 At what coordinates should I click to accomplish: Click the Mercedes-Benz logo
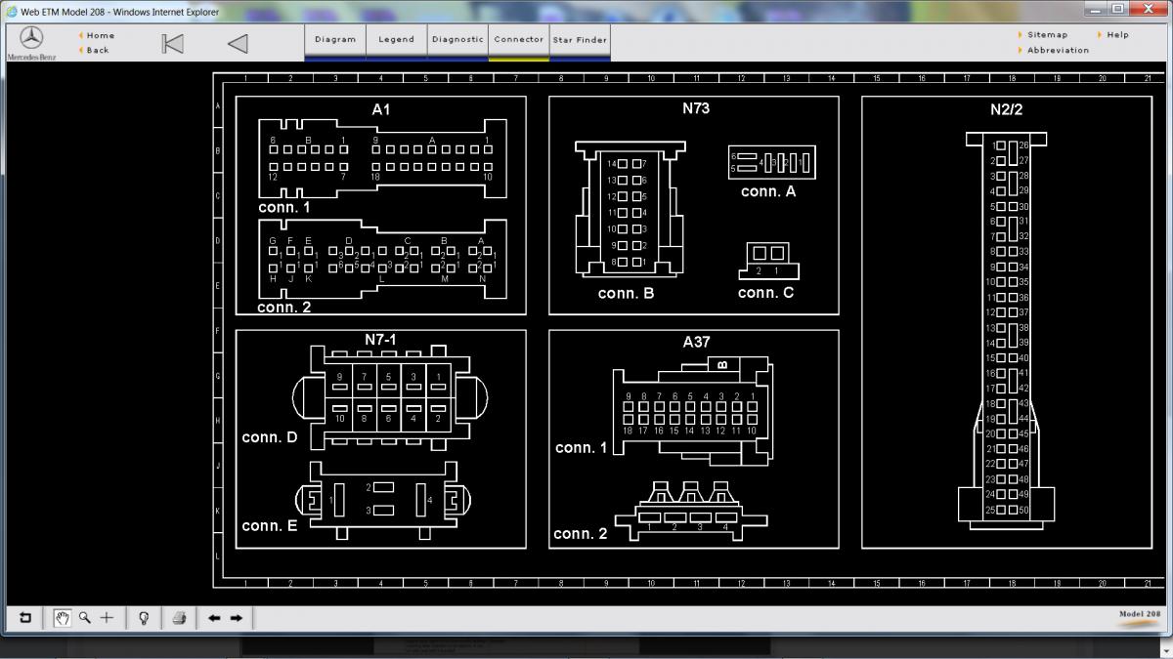[x=31, y=39]
